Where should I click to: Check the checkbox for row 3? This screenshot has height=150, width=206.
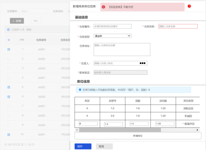pos(9,68)
